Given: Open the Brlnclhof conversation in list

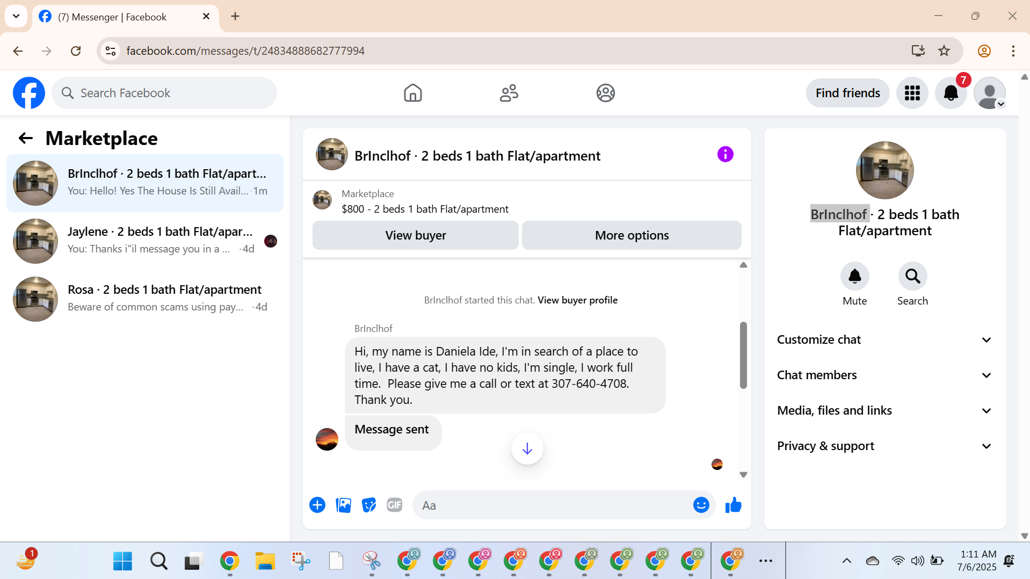Looking at the screenshot, I should (x=145, y=183).
